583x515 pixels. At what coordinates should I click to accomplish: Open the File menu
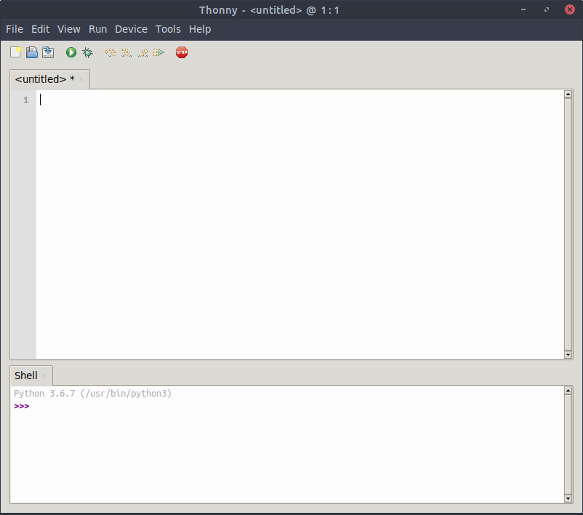(x=15, y=29)
